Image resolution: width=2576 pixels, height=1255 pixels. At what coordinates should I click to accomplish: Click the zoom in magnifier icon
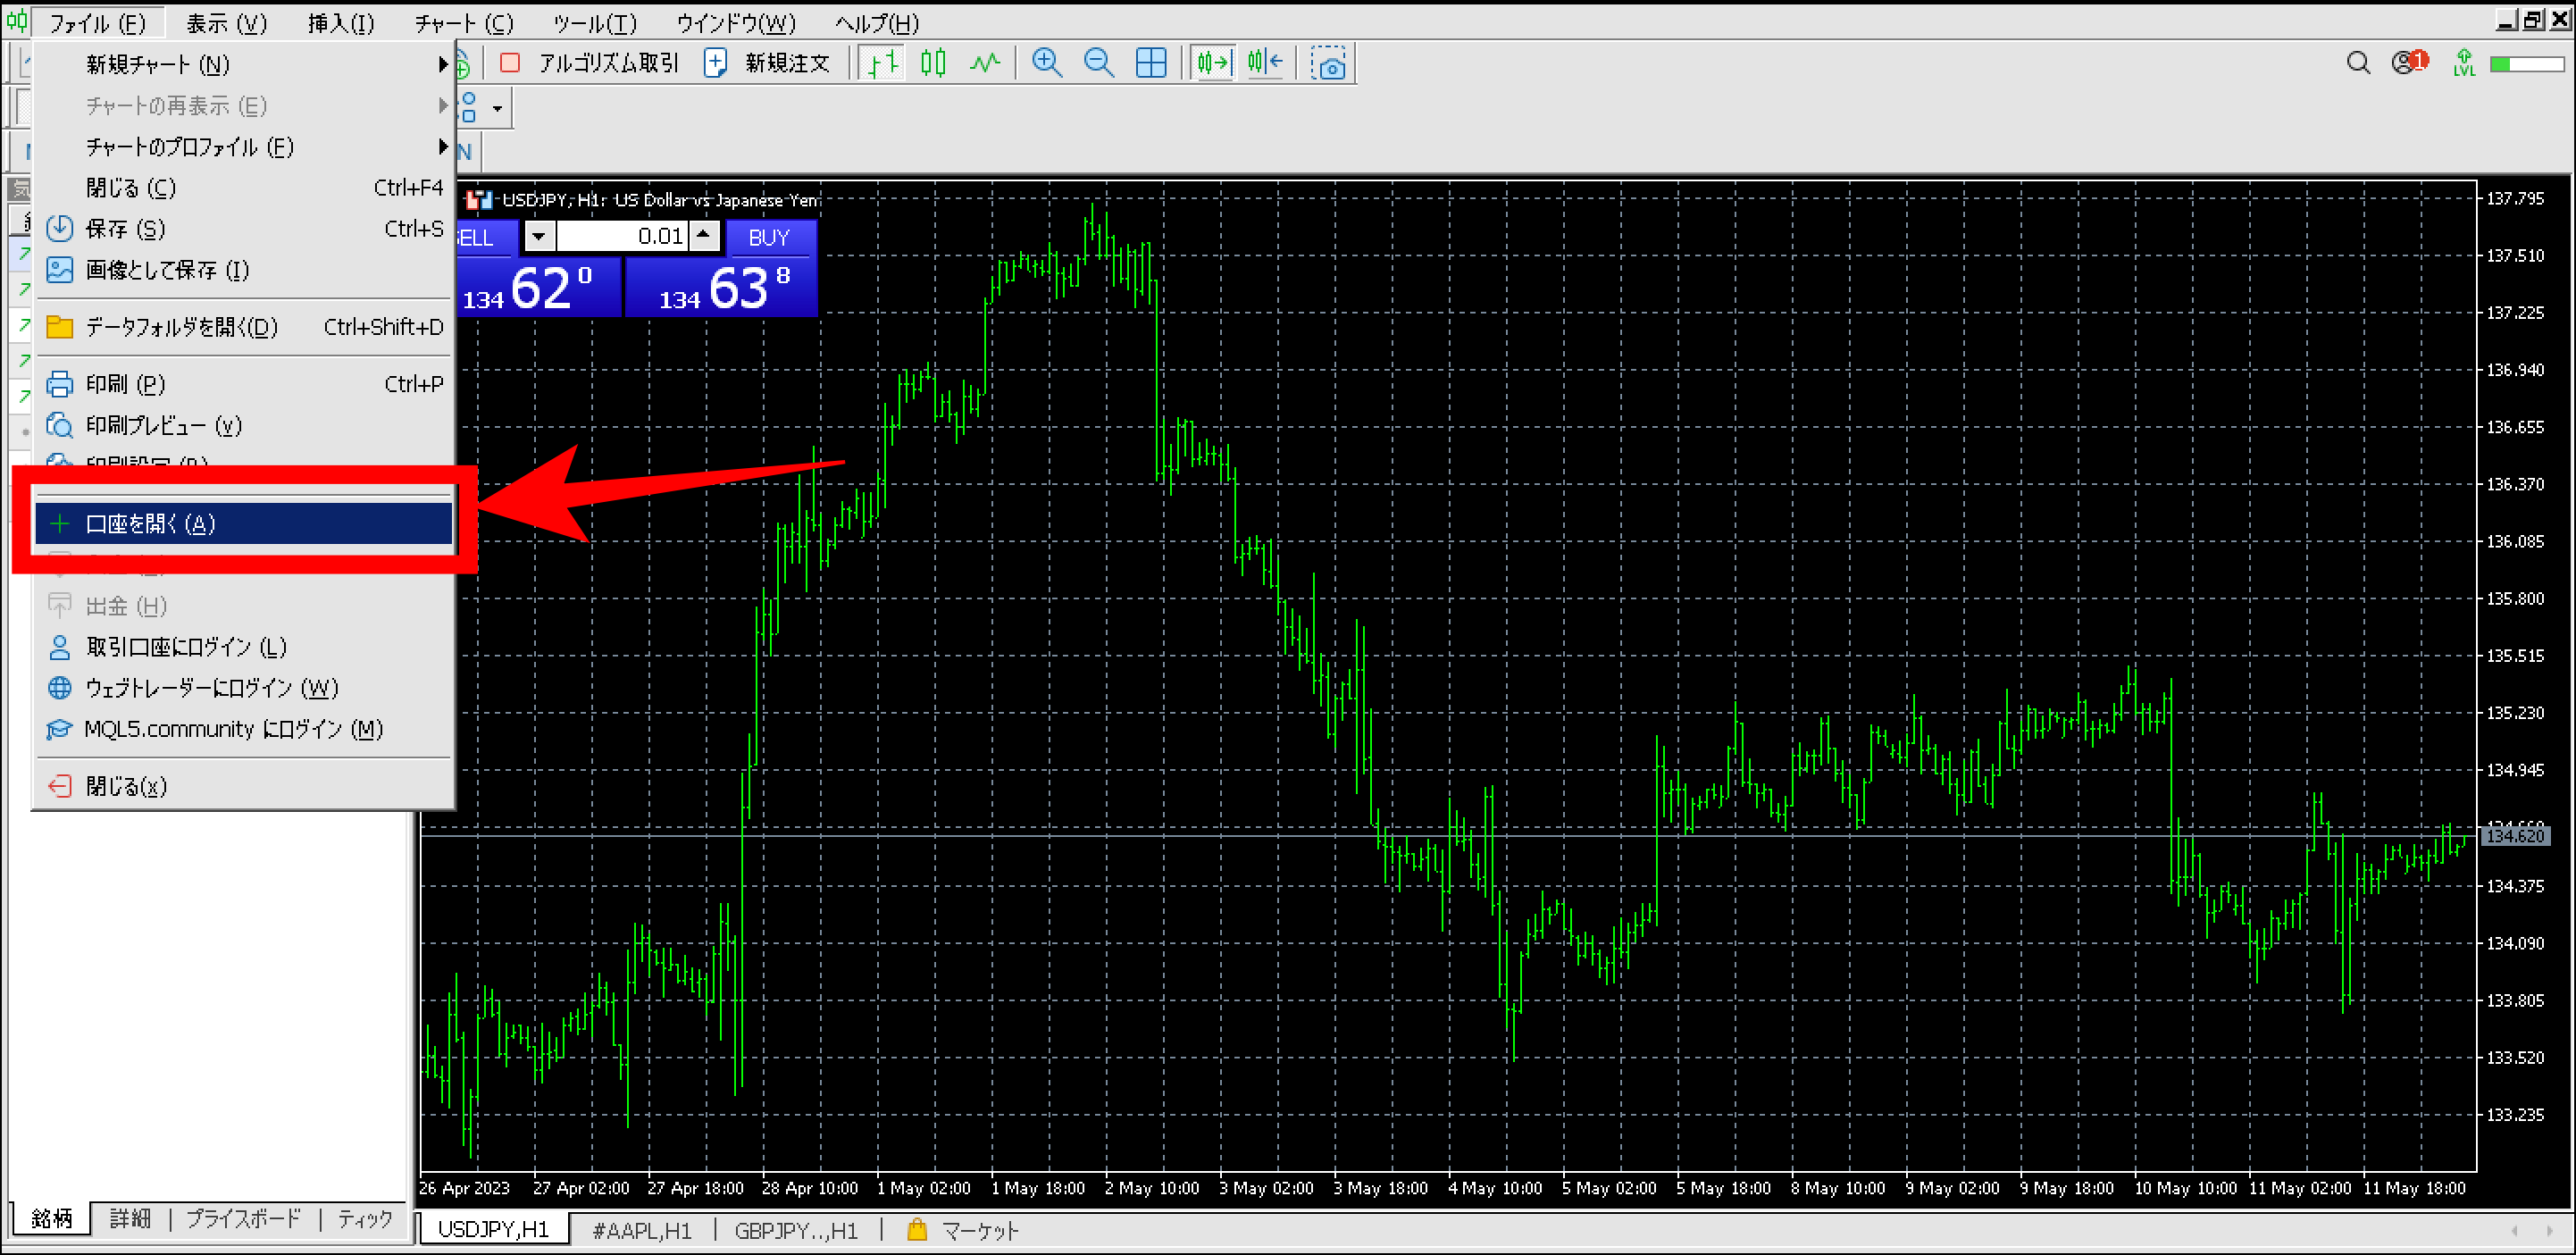coord(1046,63)
